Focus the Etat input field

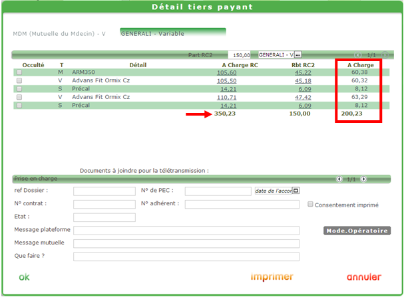pos(104,217)
